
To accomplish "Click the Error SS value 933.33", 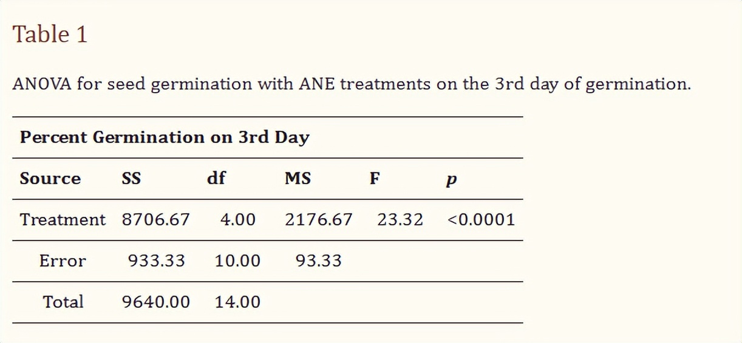I will coord(156,261).
